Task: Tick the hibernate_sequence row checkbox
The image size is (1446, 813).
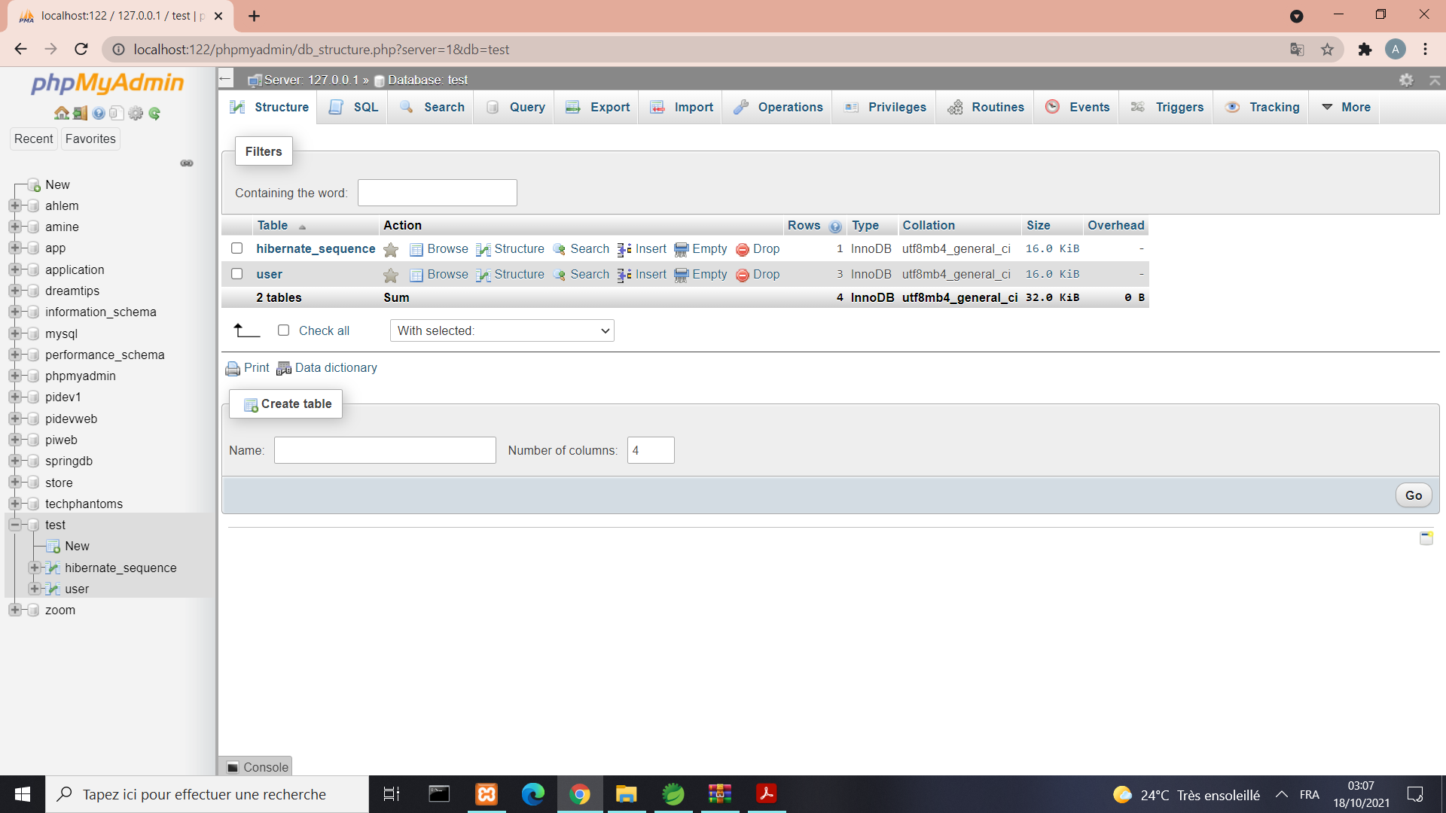Action: (x=236, y=248)
